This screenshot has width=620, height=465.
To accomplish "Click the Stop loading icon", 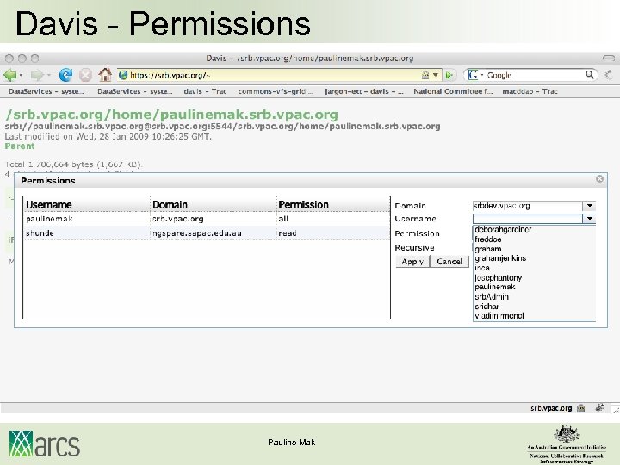I will click(85, 75).
